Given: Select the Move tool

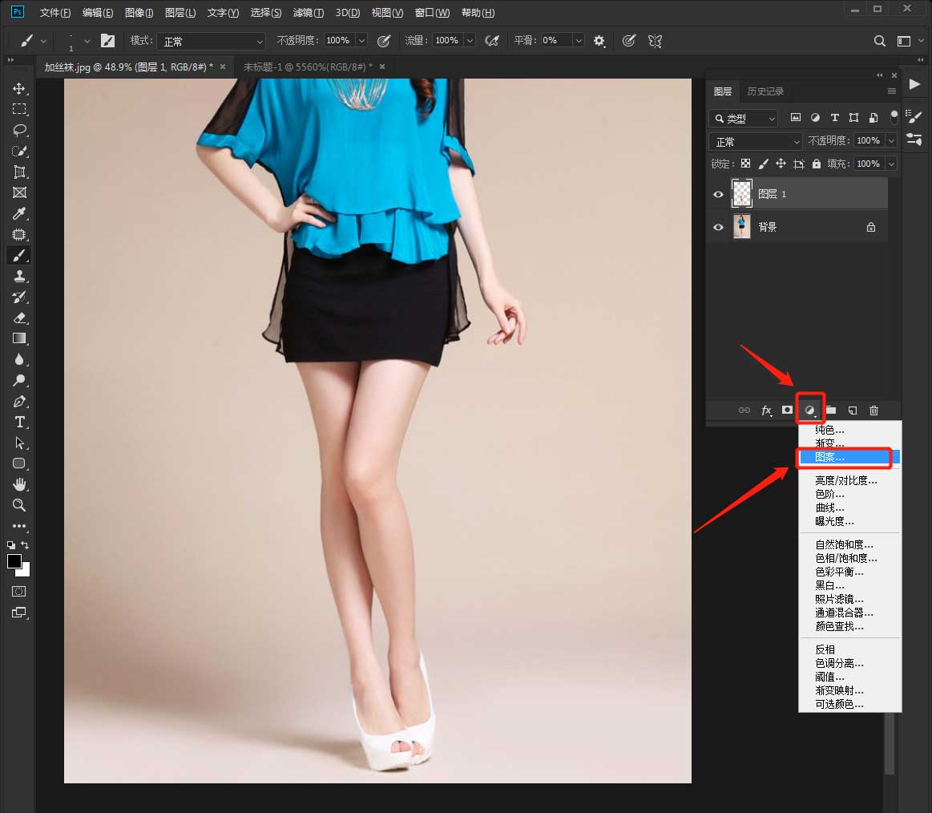Looking at the screenshot, I should (19, 89).
